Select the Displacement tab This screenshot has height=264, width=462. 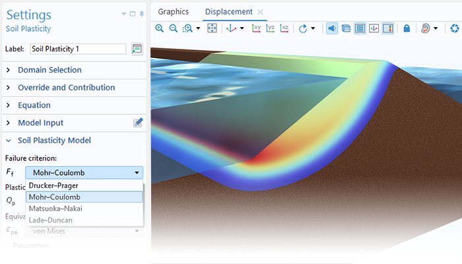tap(229, 12)
